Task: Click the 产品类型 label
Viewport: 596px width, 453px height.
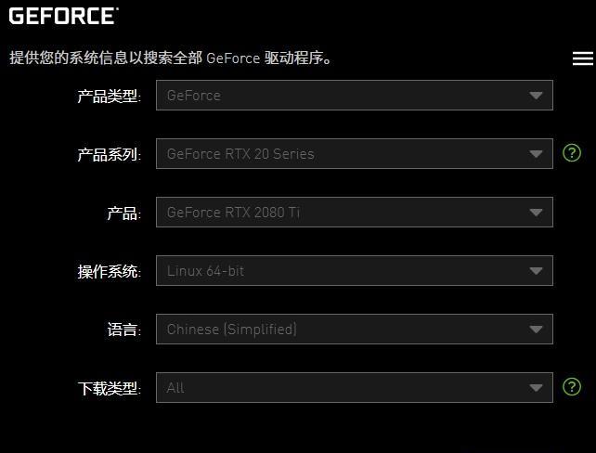Action: [x=110, y=96]
